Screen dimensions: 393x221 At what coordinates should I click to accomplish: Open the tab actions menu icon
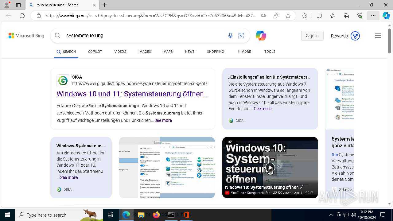tap(18, 5)
